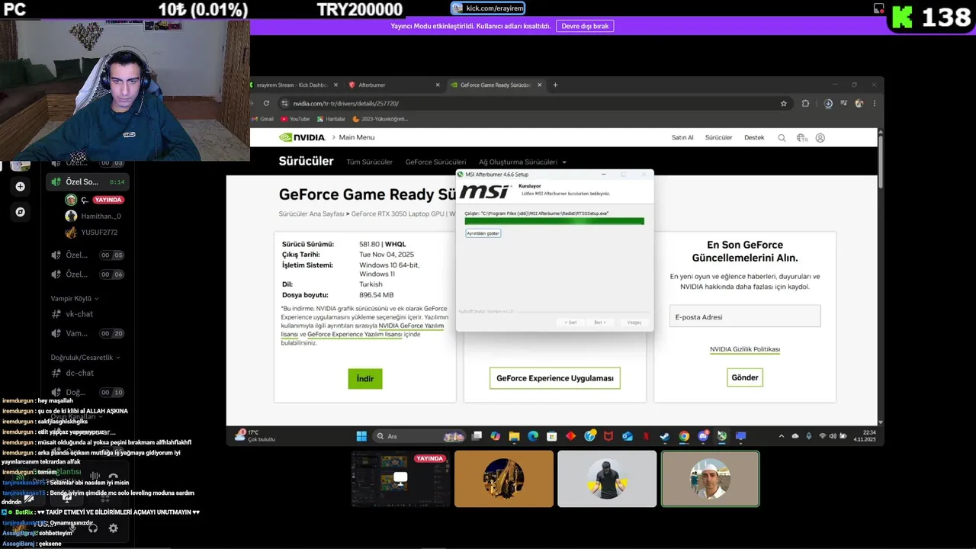The image size is (976, 549).
Task: Collapse the Vampir Köylü category
Action: point(75,298)
